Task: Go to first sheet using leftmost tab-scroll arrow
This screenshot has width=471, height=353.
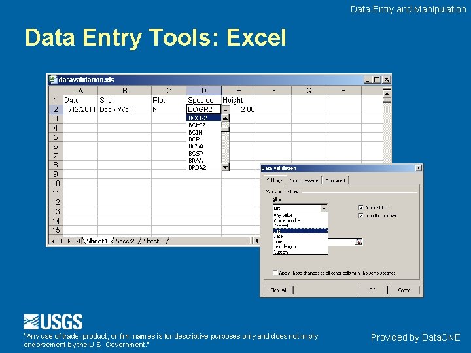Action: [x=53, y=241]
